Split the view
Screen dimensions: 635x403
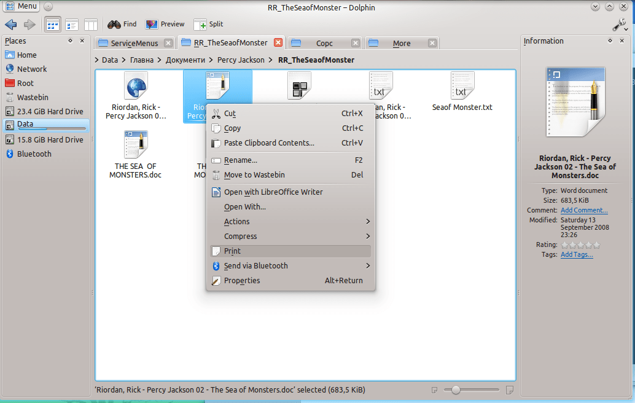click(209, 25)
